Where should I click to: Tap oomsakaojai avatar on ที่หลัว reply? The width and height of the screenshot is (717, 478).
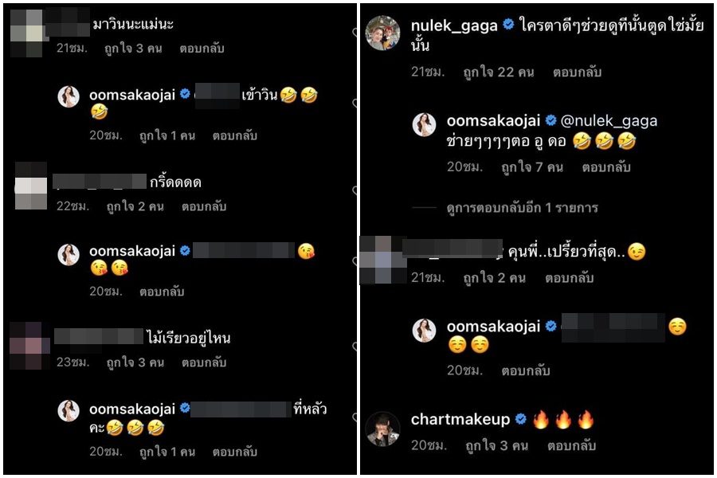coord(69,410)
